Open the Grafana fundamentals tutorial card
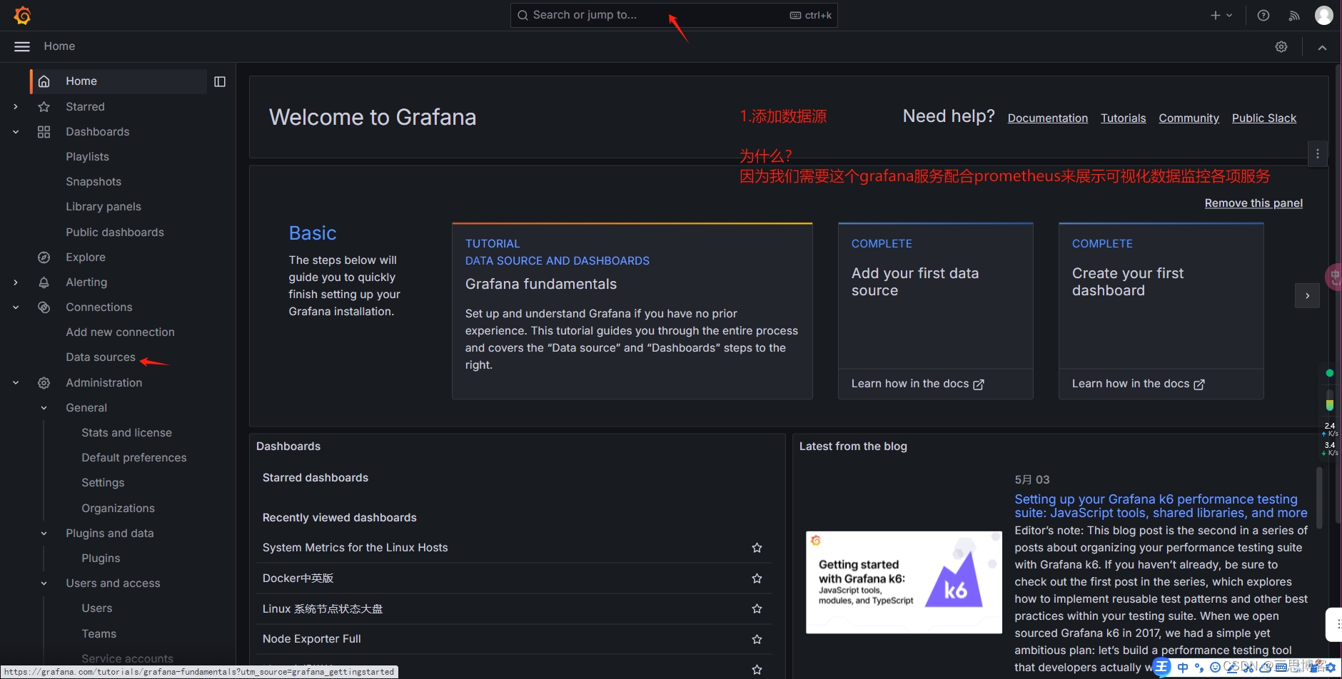The image size is (1342, 679). [632, 311]
